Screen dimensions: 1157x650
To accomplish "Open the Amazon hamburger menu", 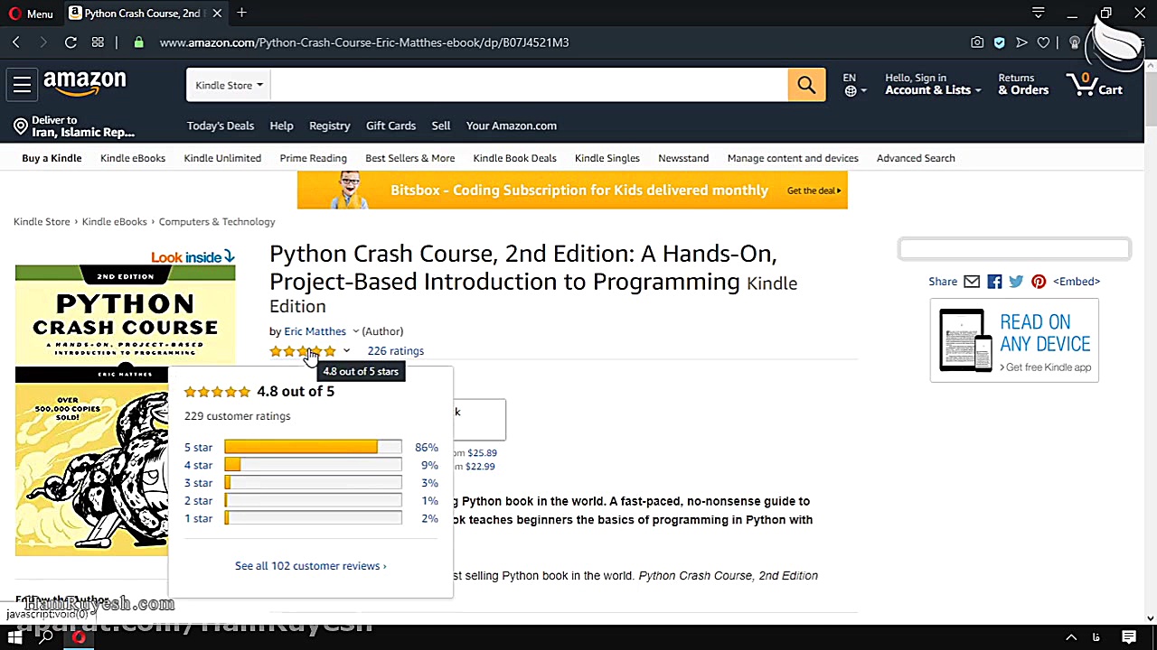I will (x=23, y=85).
